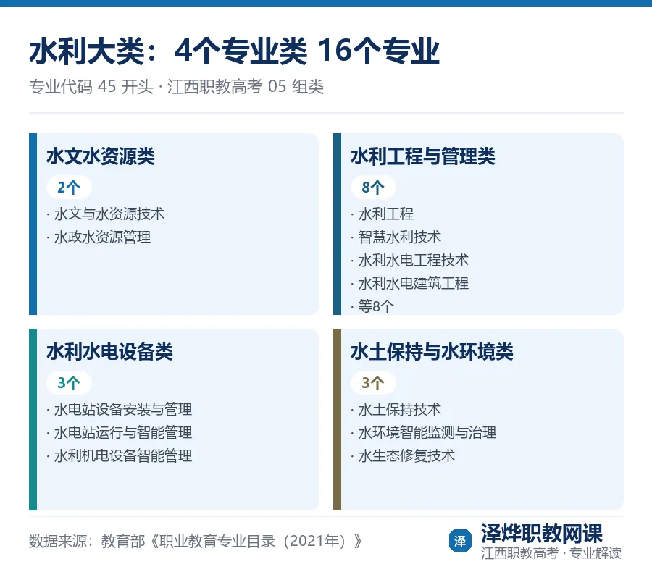The width and height of the screenshot is (652, 572).
Task: Click subtitle 专业代码 45 开头 · 江西职教高考 05 组类
Action: (176, 86)
